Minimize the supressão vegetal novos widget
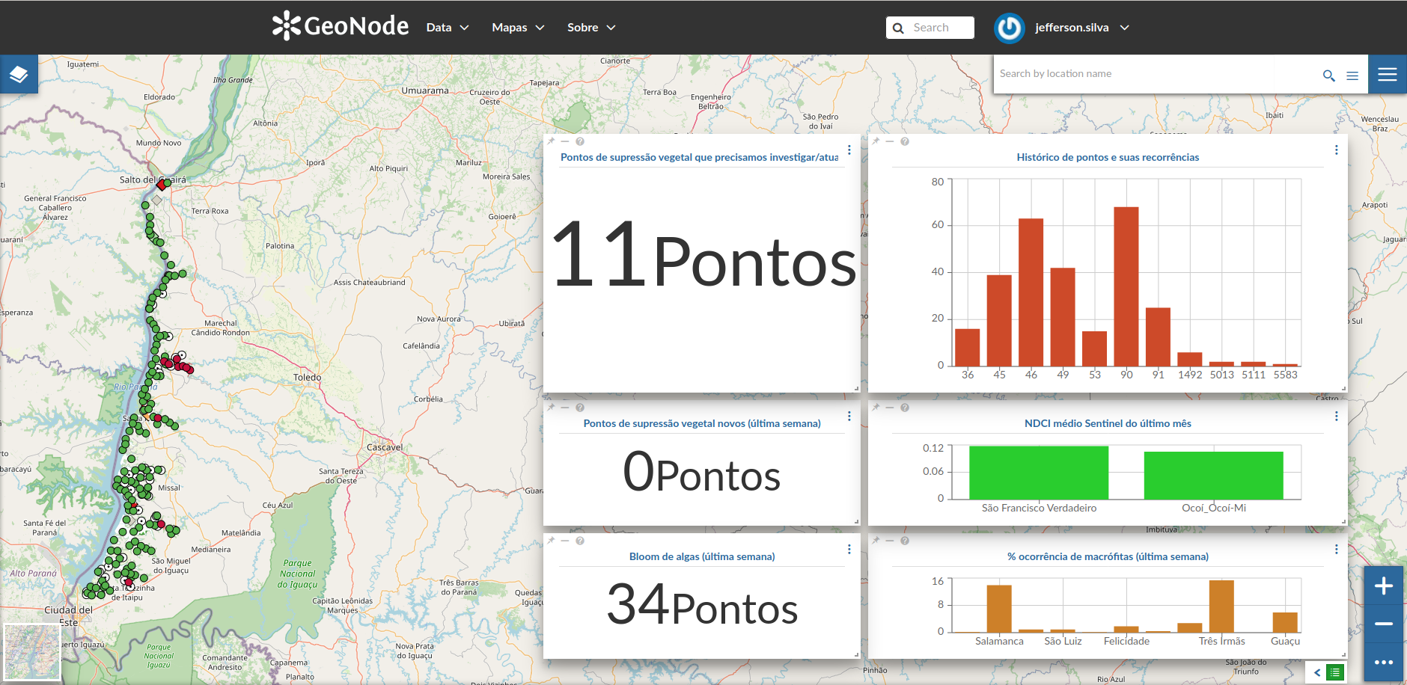This screenshot has width=1407, height=685. click(x=565, y=408)
